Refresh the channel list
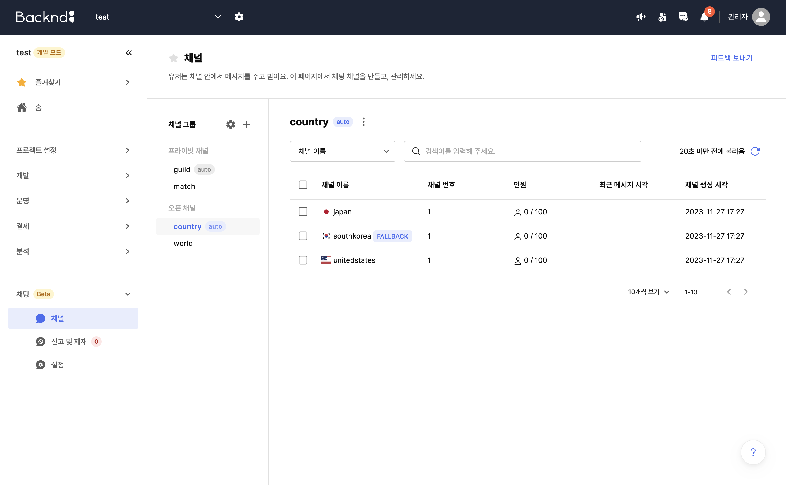Viewport: 786px width, 485px height. pos(755,151)
